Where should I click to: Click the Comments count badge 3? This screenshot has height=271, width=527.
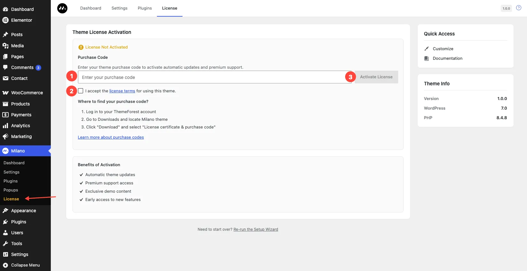click(x=38, y=68)
